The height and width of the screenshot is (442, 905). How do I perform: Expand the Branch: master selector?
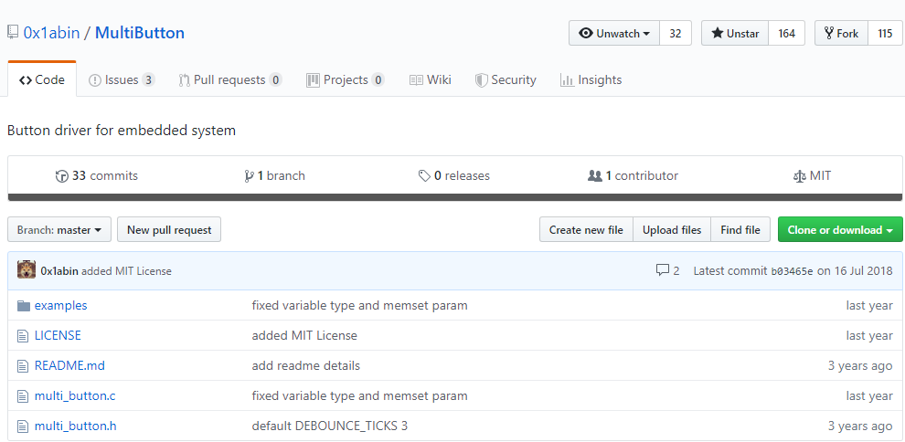click(59, 230)
